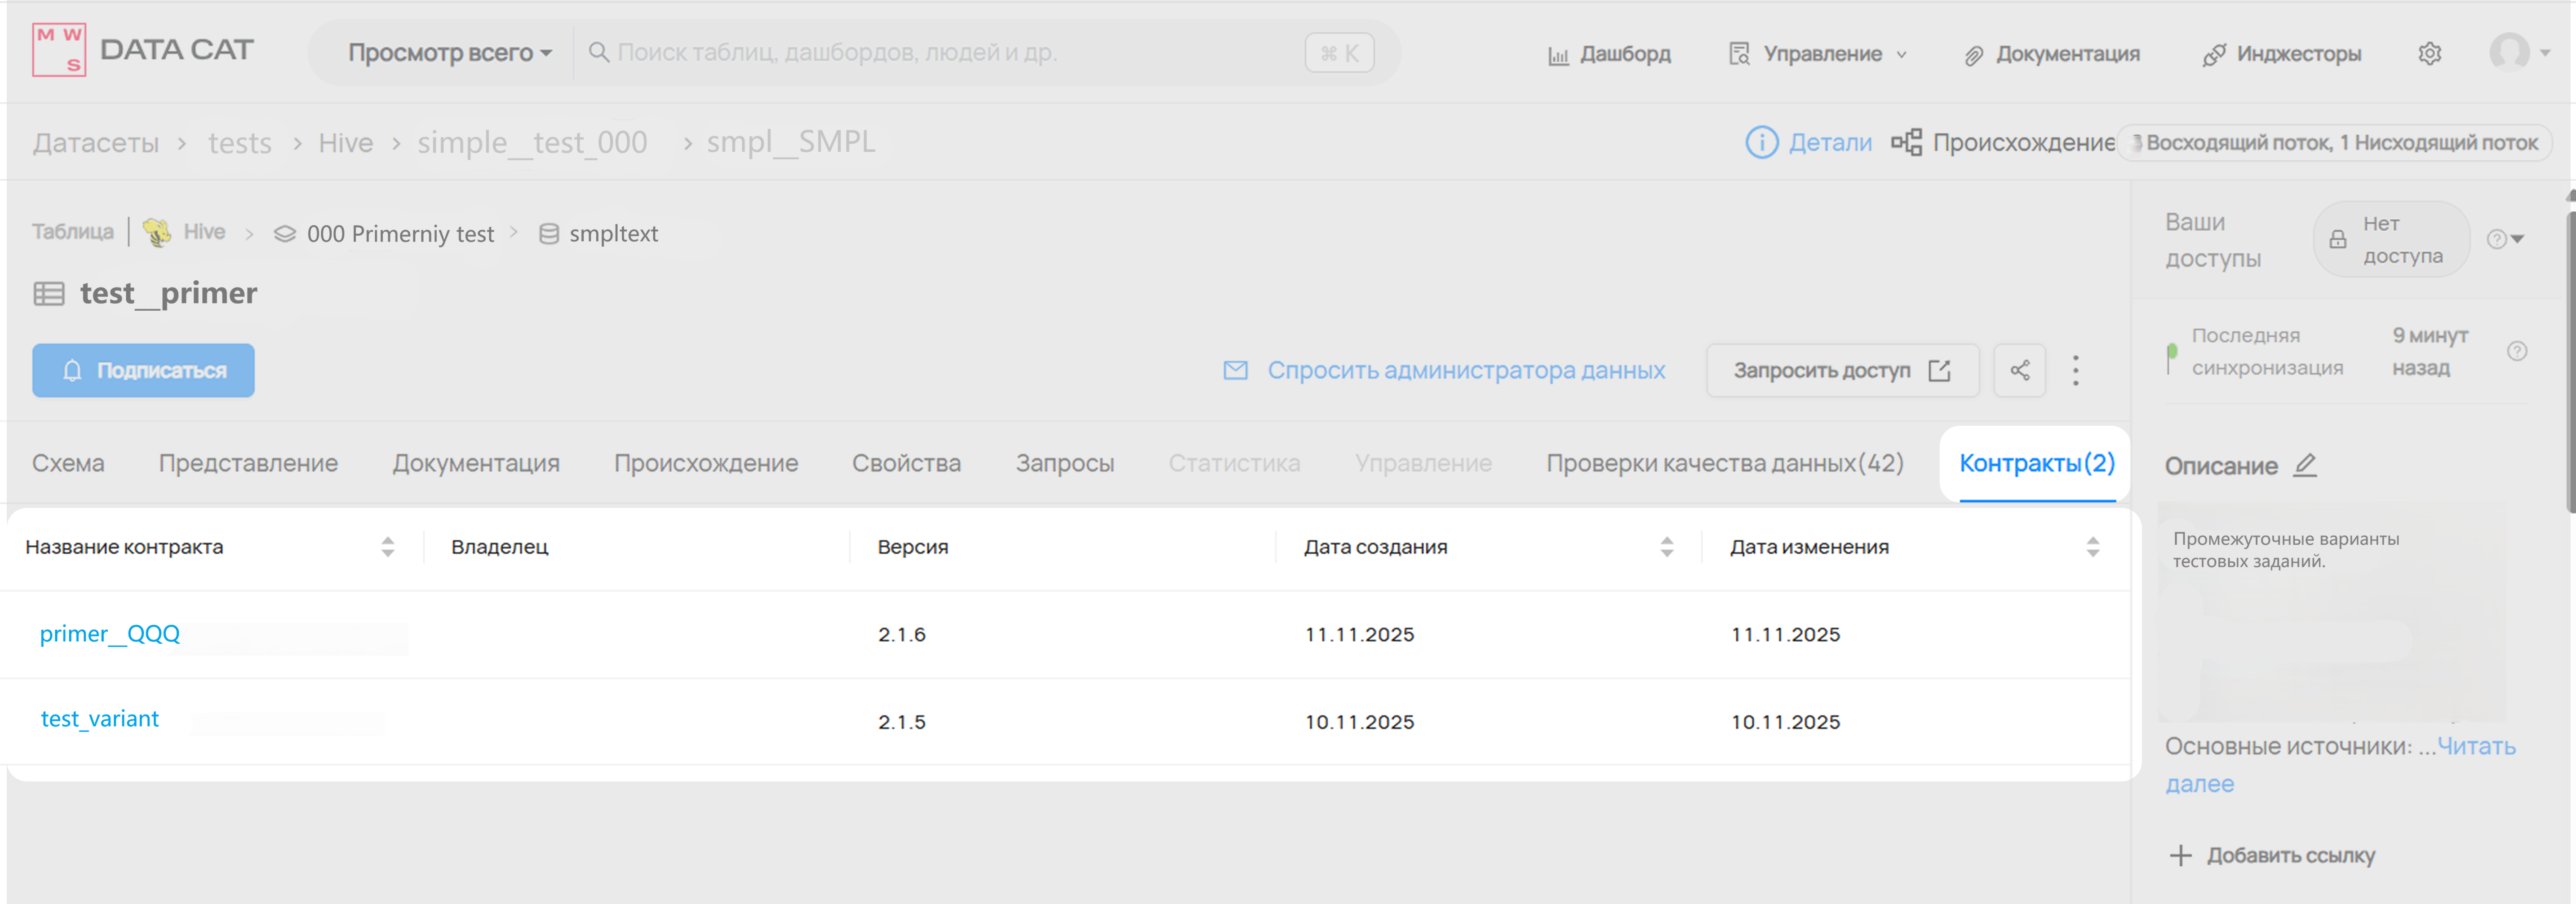The width and height of the screenshot is (2576, 904).
Task: Click the Детали info icon
Action: (x=1761, y=143)
